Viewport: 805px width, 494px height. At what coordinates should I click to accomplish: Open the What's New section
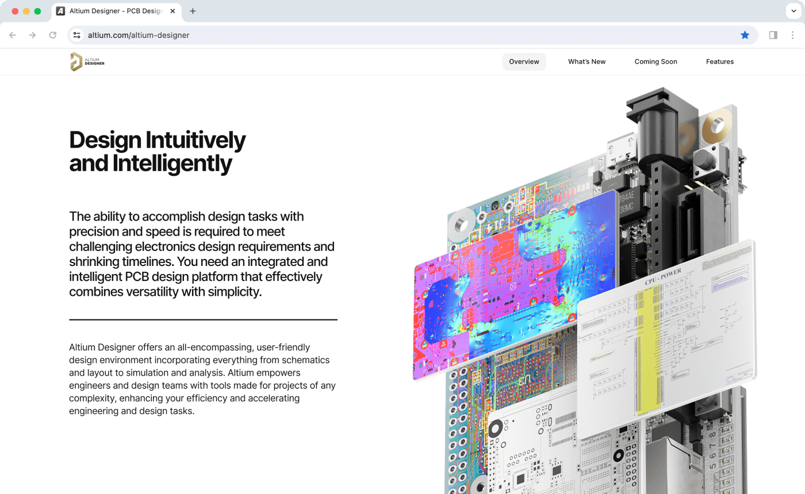click(586, 61)
